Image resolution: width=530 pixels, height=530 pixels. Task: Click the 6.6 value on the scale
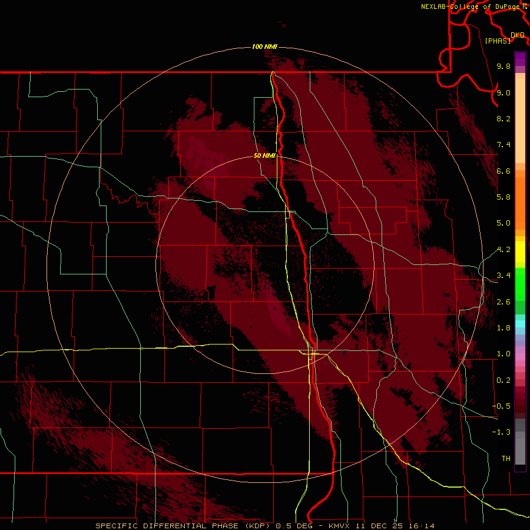point(503,171)
